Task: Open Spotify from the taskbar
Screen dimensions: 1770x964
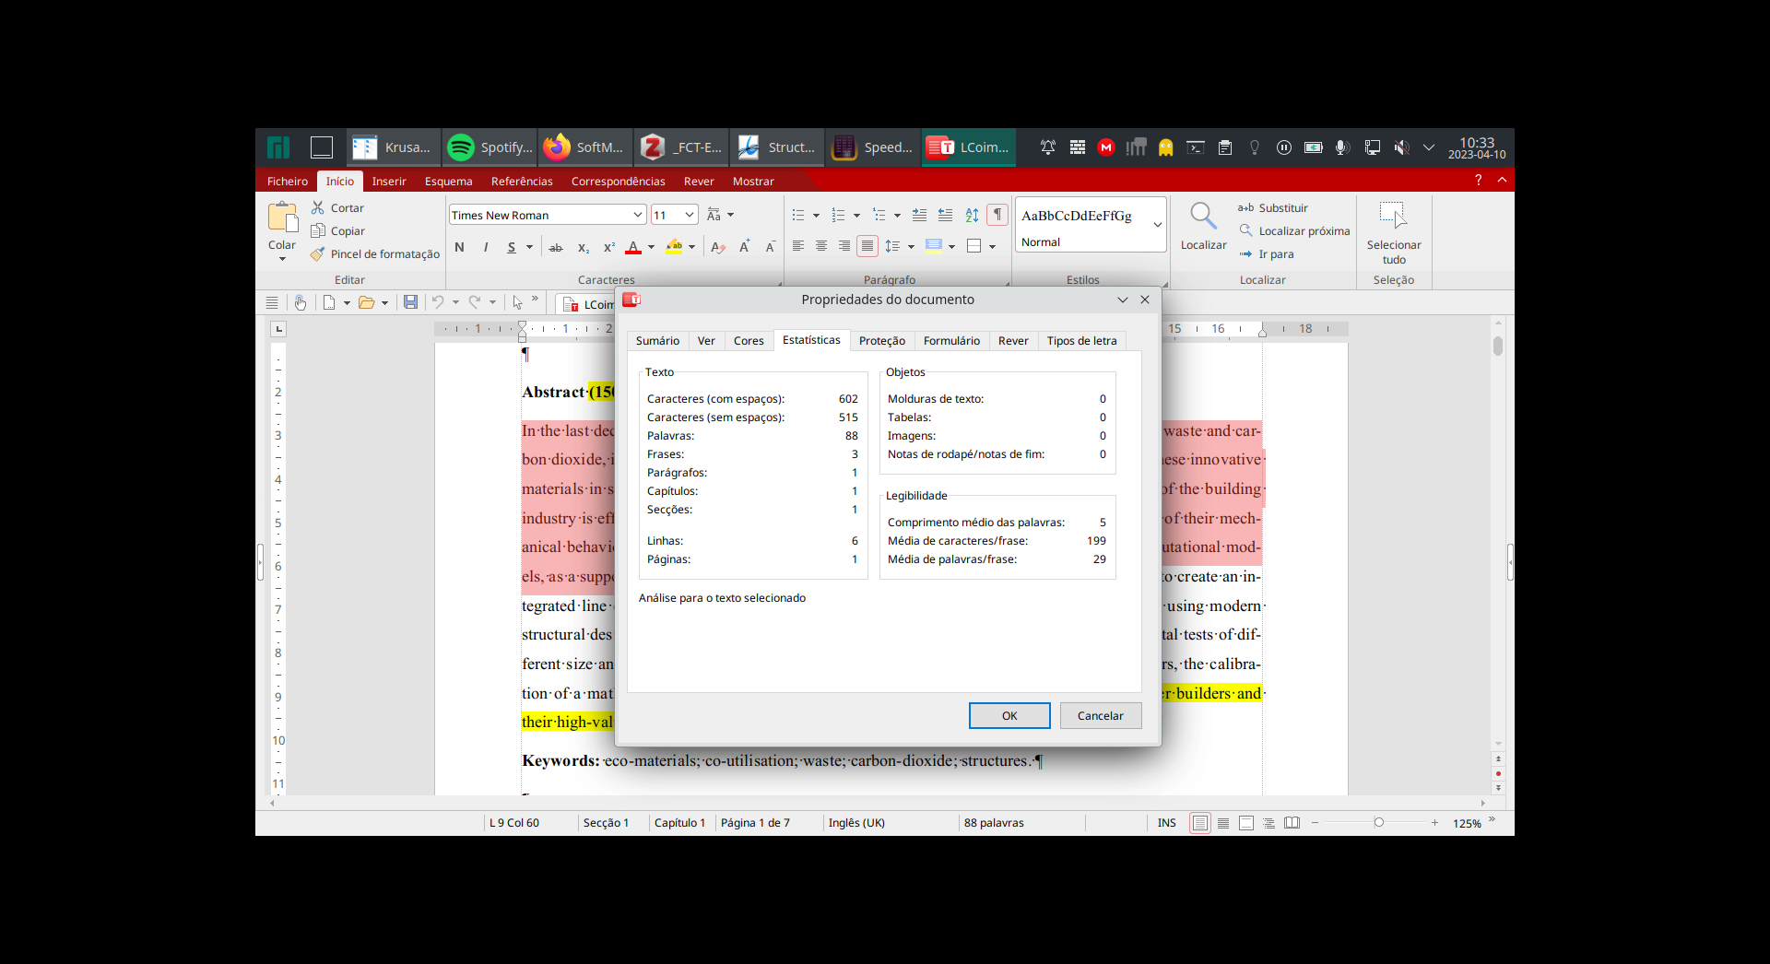Action: pos(490,147)
